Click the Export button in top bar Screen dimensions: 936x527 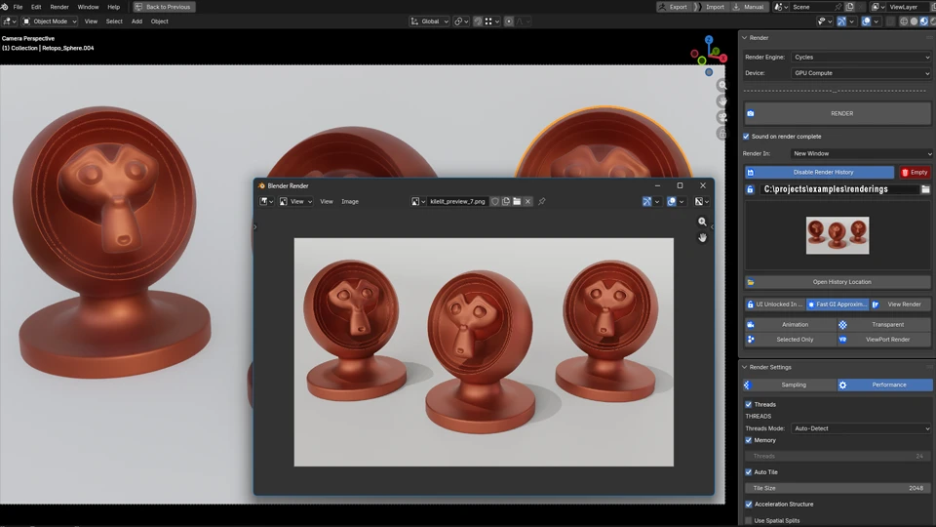click(x=674, y=7)
